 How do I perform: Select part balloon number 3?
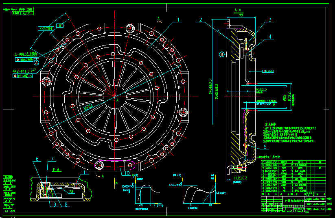coord(270,19)
